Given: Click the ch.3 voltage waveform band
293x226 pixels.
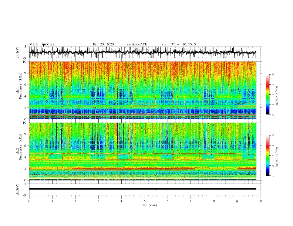Looking at the screenshot, I should click(x=142, y=189).
